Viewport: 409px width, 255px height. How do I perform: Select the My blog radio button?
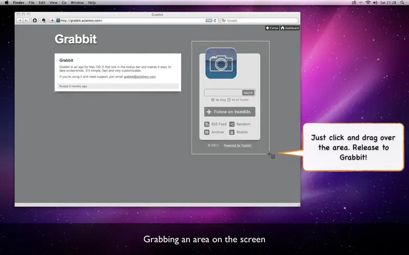(213, 99)
